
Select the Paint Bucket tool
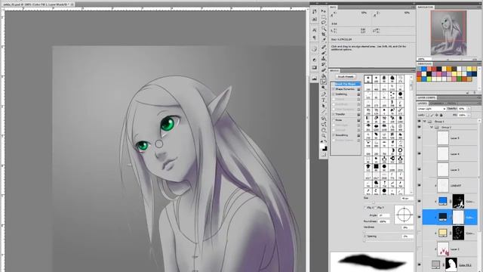[x=324, y=76]
